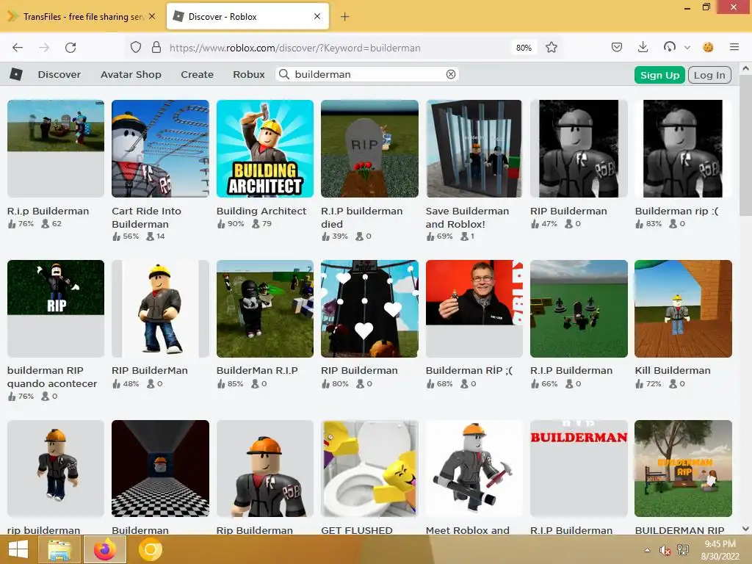Clear the builderman search with the X icon
752x564 pixels.
pyautogui.click(x=451, y=74)
